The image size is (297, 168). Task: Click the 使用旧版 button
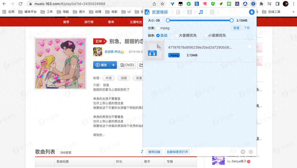(x=154, y=152)
